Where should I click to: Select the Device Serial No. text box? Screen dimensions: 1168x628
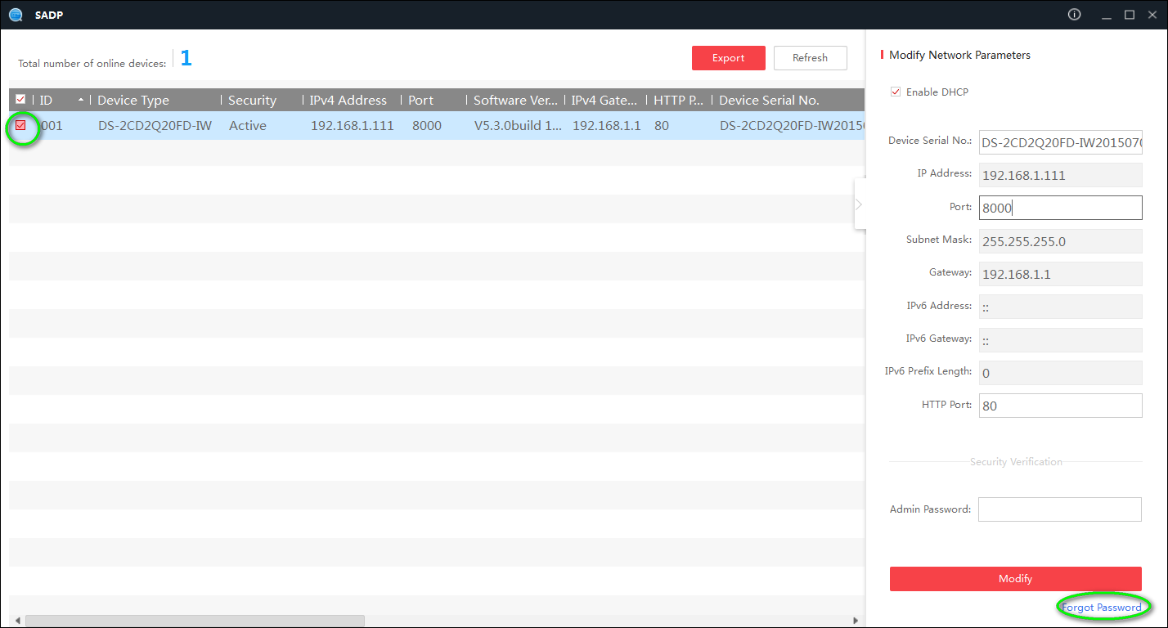1060,141
